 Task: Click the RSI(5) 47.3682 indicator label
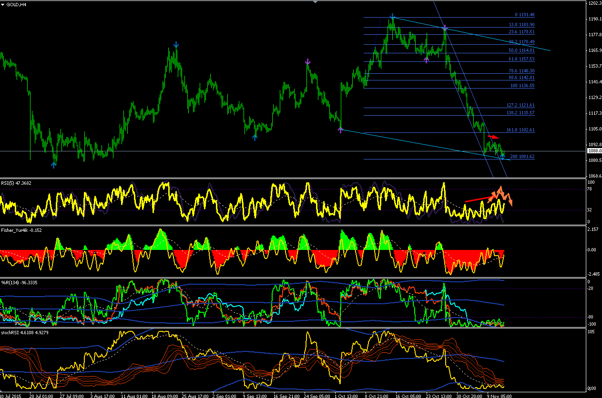pos(16,182)
